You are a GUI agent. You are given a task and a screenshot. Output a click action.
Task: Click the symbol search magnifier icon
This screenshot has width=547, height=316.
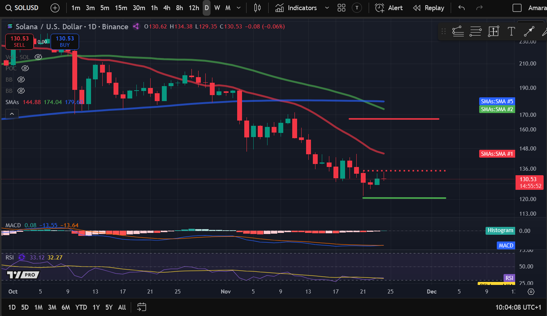click(x=8, y=7)
